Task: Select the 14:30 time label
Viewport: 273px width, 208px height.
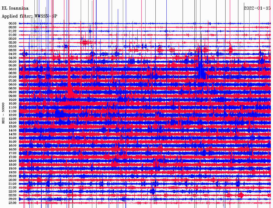Action: tap(13, 134)
